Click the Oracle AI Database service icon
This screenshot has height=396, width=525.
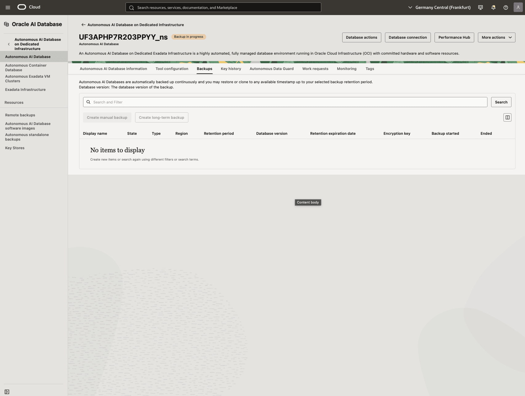pos(6,24)
